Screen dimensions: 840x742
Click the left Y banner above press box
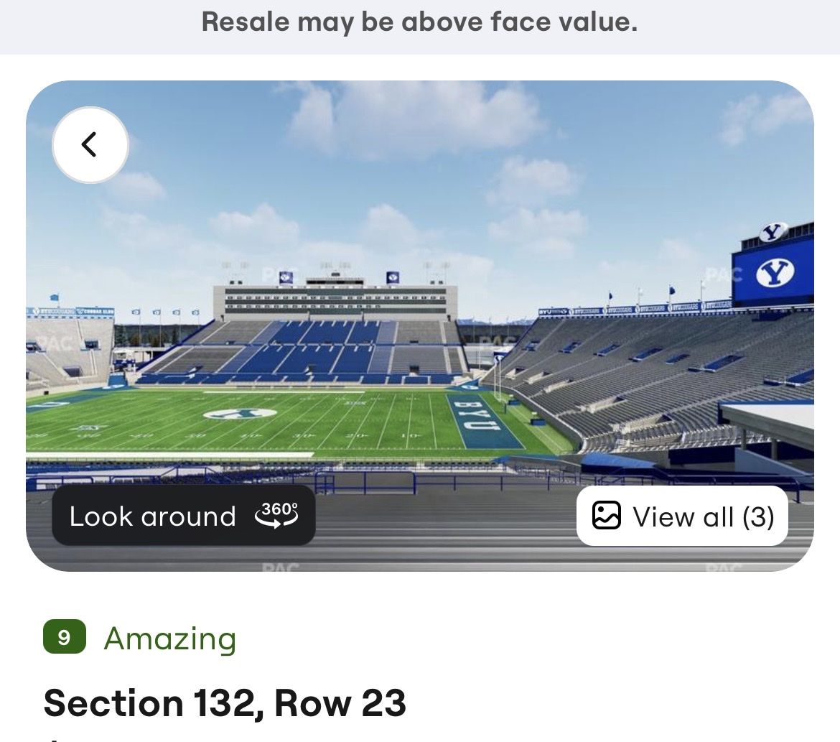pos(286,277)
